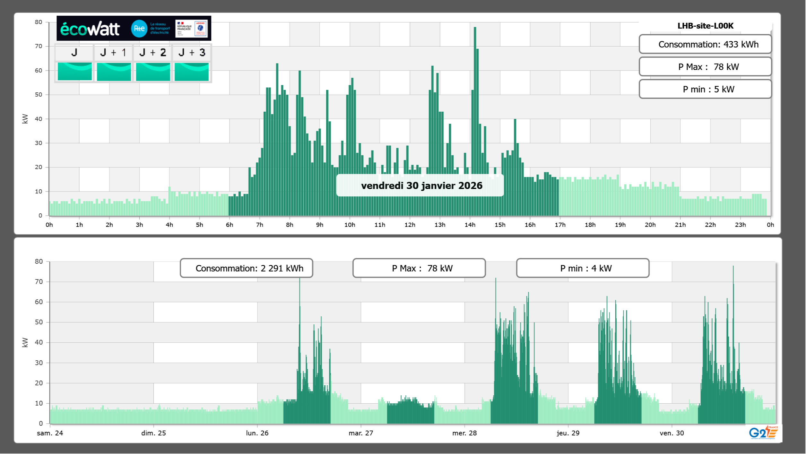
Task: Click the green wave icon under J + 1
Action: click(x=114, y=72)
